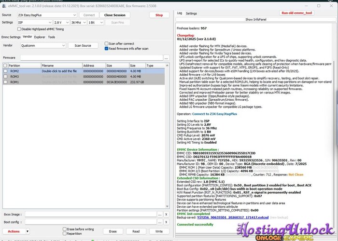Viewport: 338px width, 241px height.
Task: Switch to the Explorer tab
Action: pos(40,37)
